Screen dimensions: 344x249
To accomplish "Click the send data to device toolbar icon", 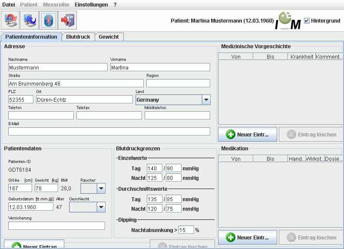I will pyautogui.click(x=10, y=20).
